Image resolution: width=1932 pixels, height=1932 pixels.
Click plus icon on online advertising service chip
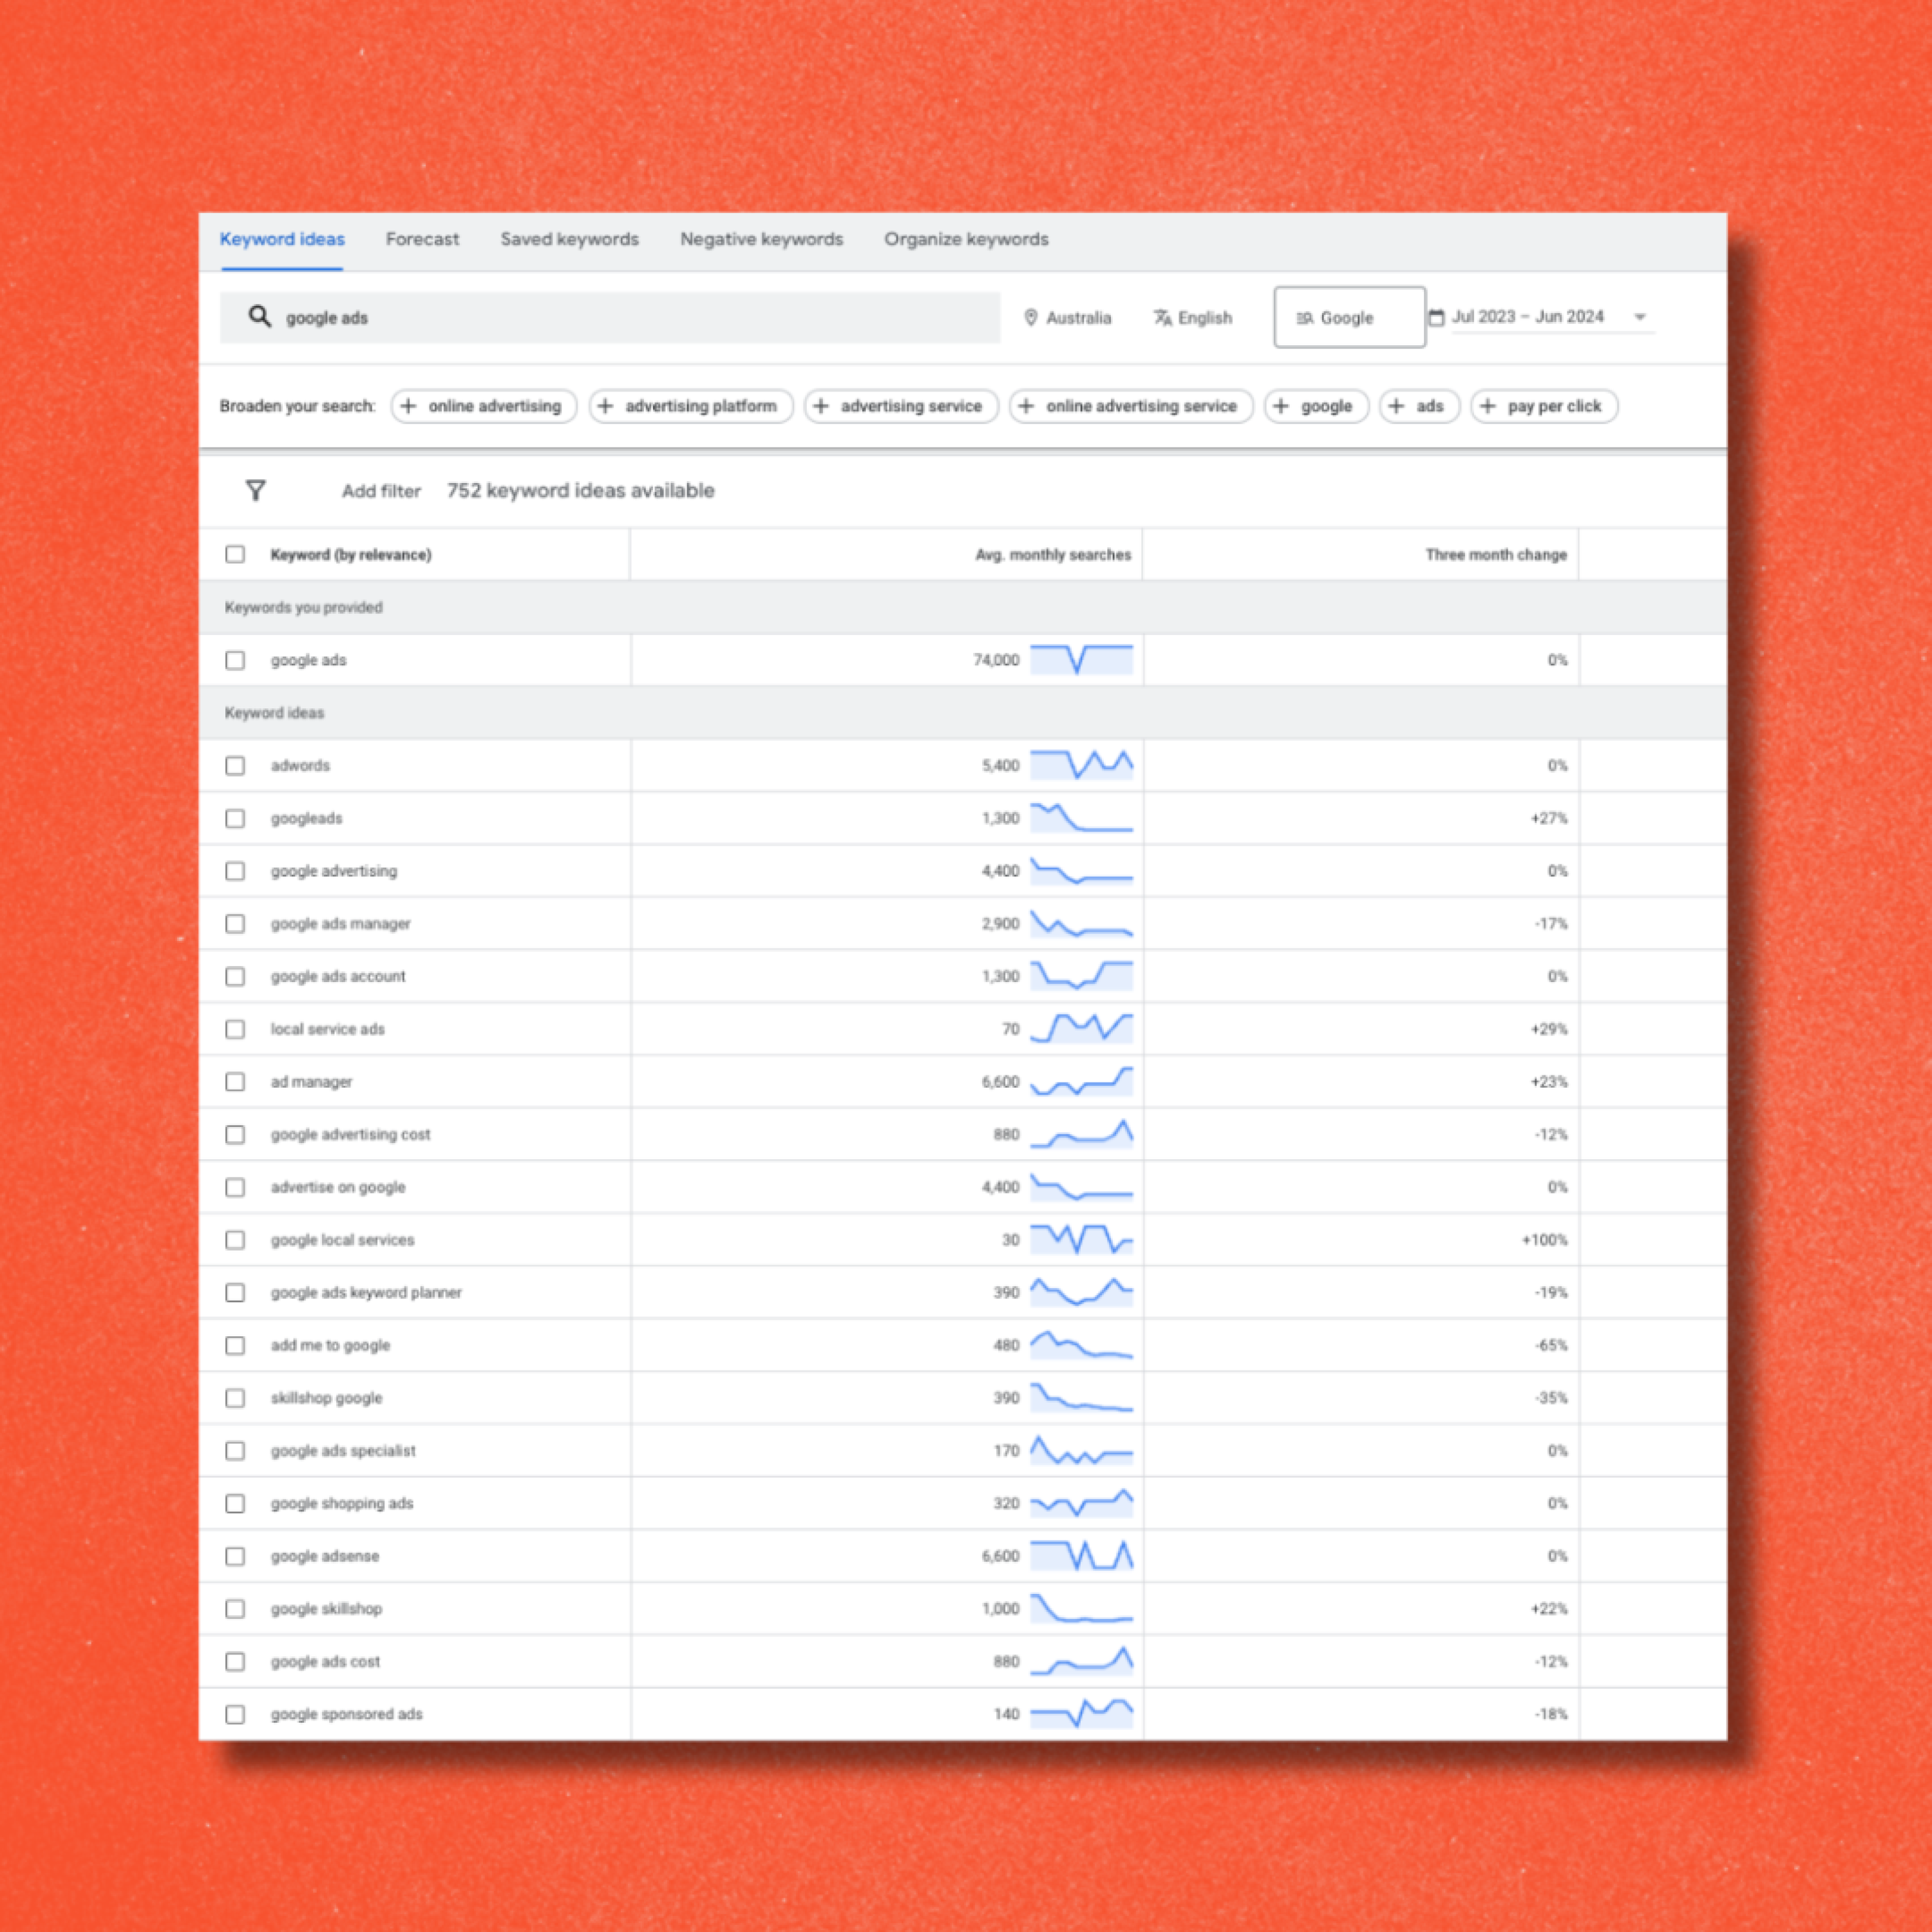(x=1026, y=406)
